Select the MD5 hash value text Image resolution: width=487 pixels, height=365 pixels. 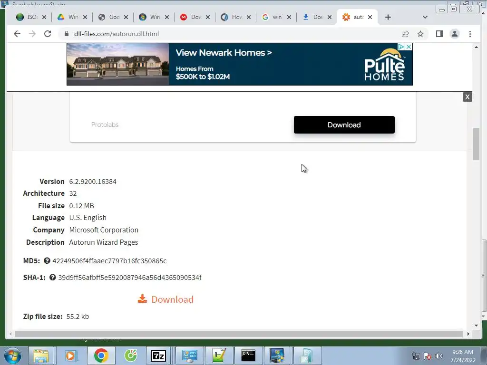point(110,261)
